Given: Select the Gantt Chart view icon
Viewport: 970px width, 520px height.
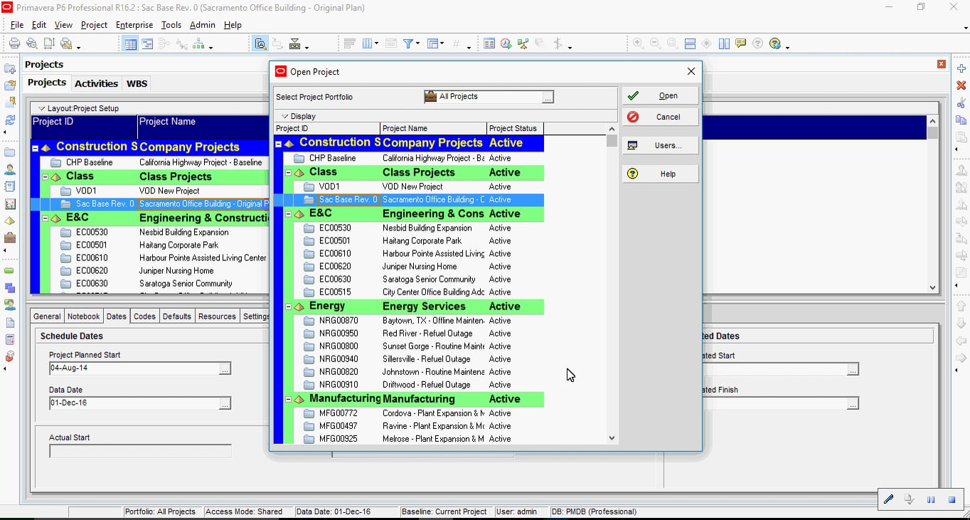Looking at the screenshot, I should coord(147,43).
